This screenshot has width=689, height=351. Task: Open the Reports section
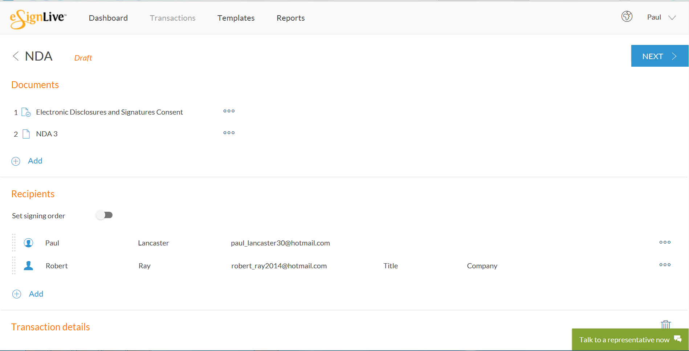[290, 18]
